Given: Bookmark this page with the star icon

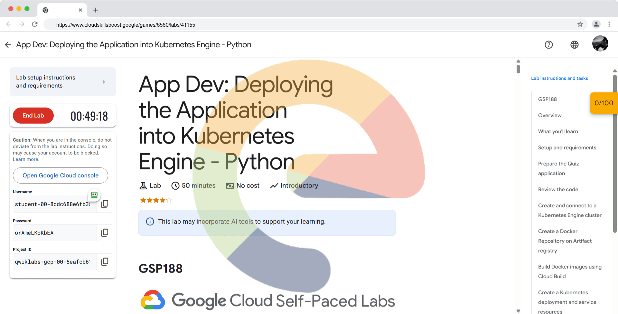Looking at the screenshot, I should 580,24.
